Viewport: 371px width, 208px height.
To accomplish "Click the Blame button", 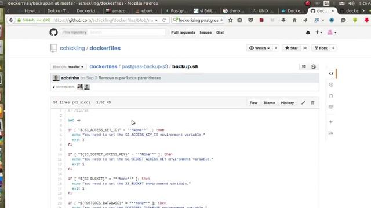I will point(269,103).
